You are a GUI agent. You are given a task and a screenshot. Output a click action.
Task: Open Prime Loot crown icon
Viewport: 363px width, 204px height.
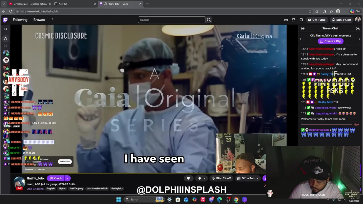(x=286, y=20)
